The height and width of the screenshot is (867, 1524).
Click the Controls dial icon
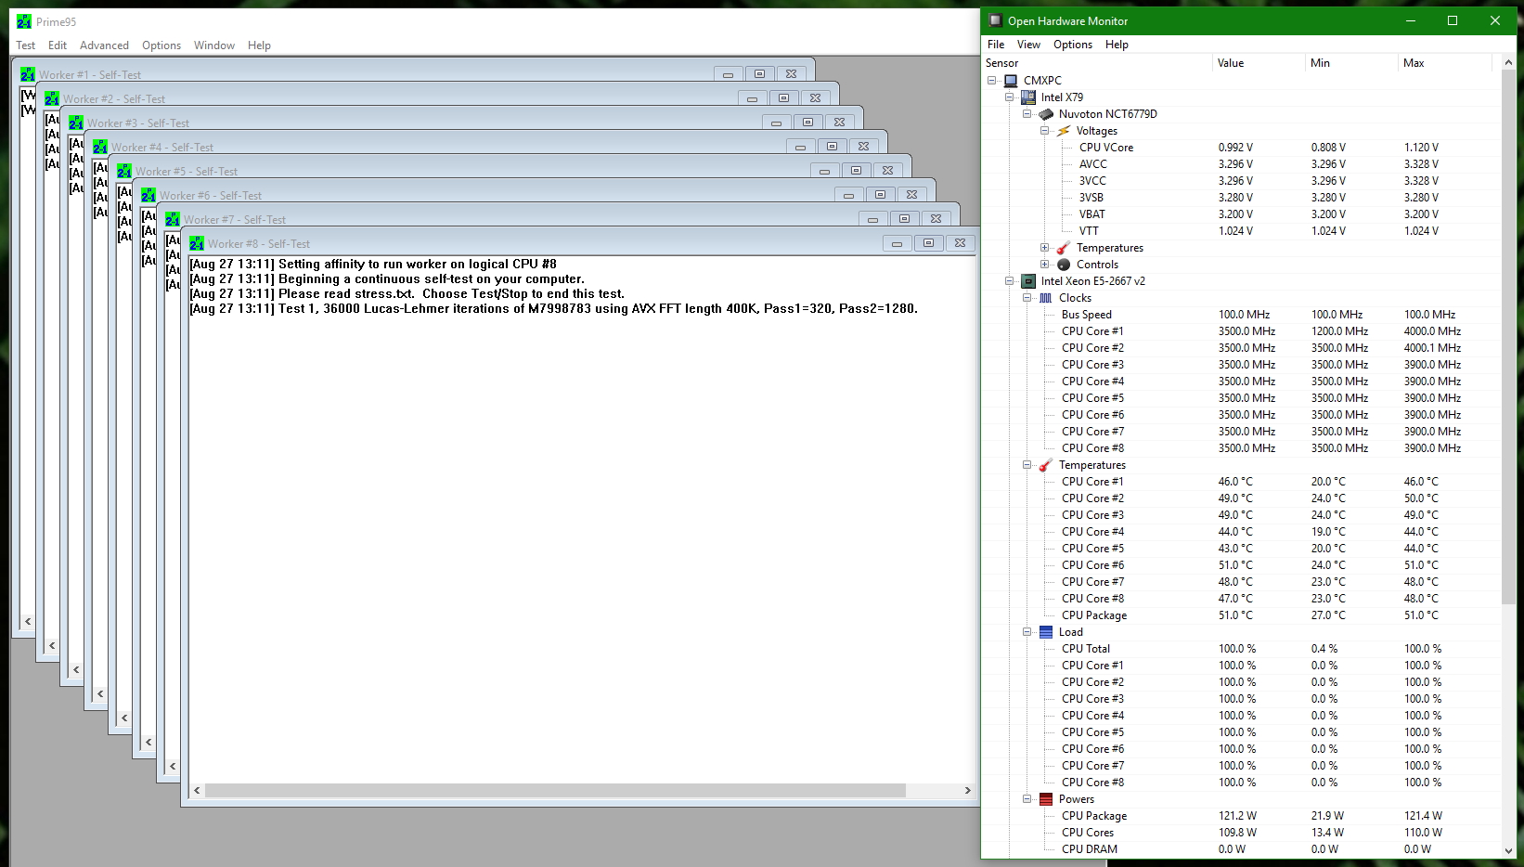(x=1064, y=265)
